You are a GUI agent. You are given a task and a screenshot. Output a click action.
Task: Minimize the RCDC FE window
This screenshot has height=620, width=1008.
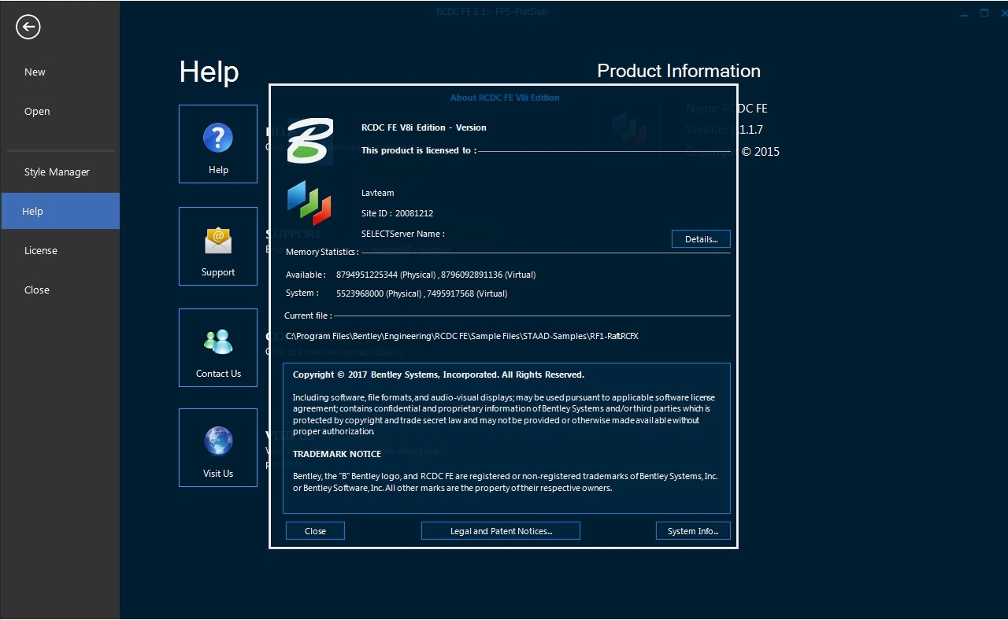[964, 13]
